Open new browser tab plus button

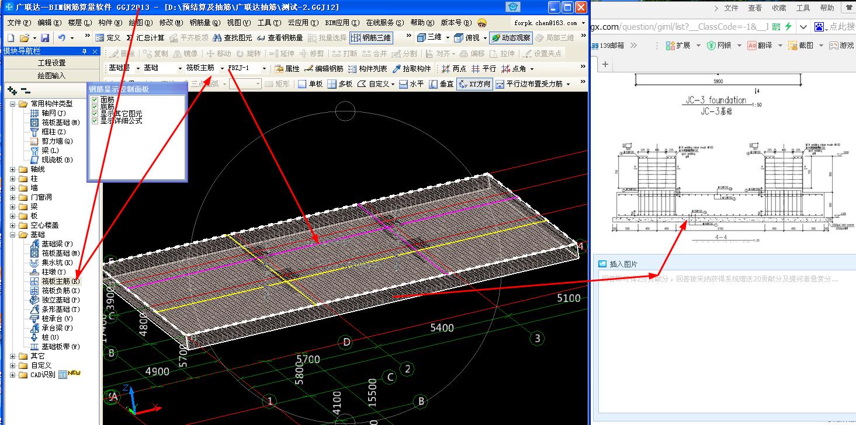[x=605, y=64]
